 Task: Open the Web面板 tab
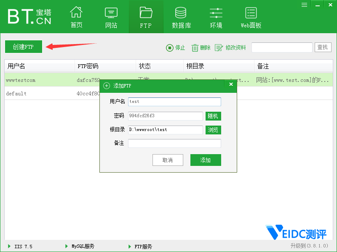(251, 17)
